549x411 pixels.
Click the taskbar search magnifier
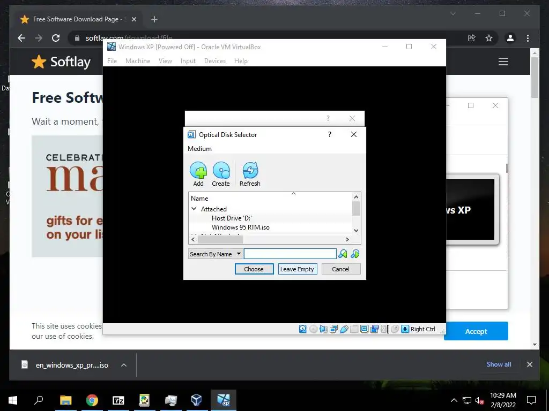39,400
